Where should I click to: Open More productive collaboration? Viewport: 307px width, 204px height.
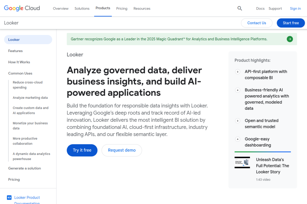[x=25, y=141]
